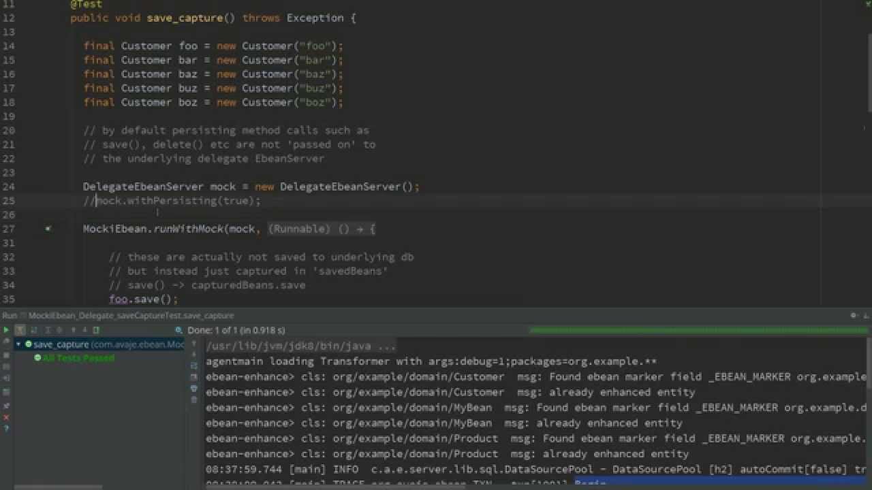Select the 'All Tests Passed' row
872x490 pixels.
[74, 358]
